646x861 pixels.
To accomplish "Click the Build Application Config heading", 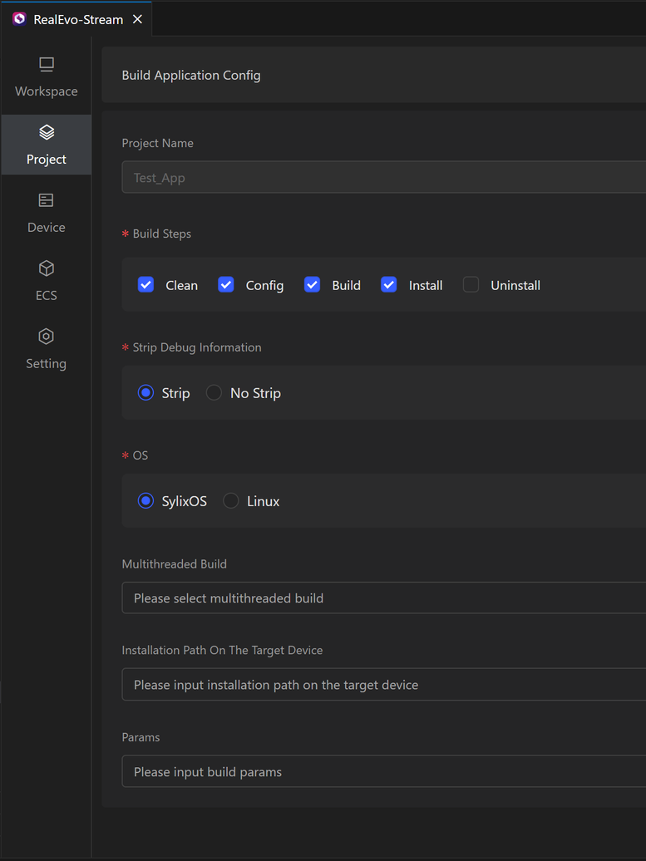I will coord(191,76).
